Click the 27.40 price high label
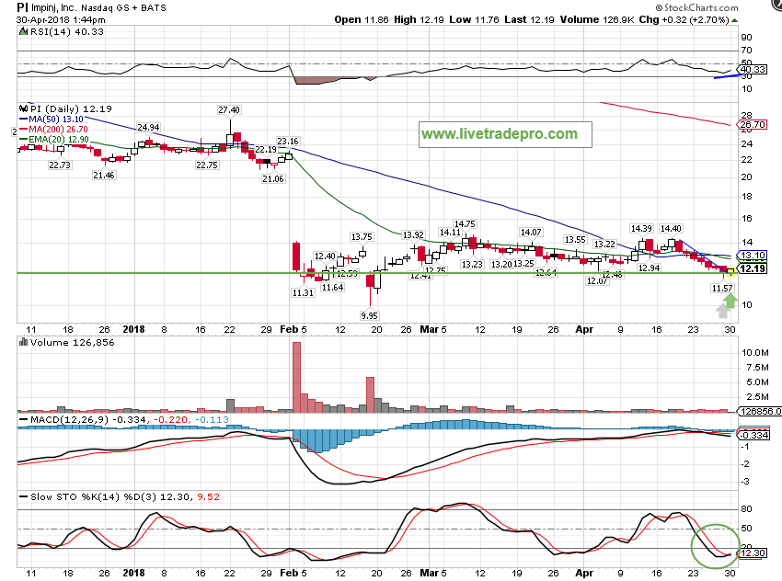The width and height of the screenshot is (782, 581). click(x=228, y=110)
